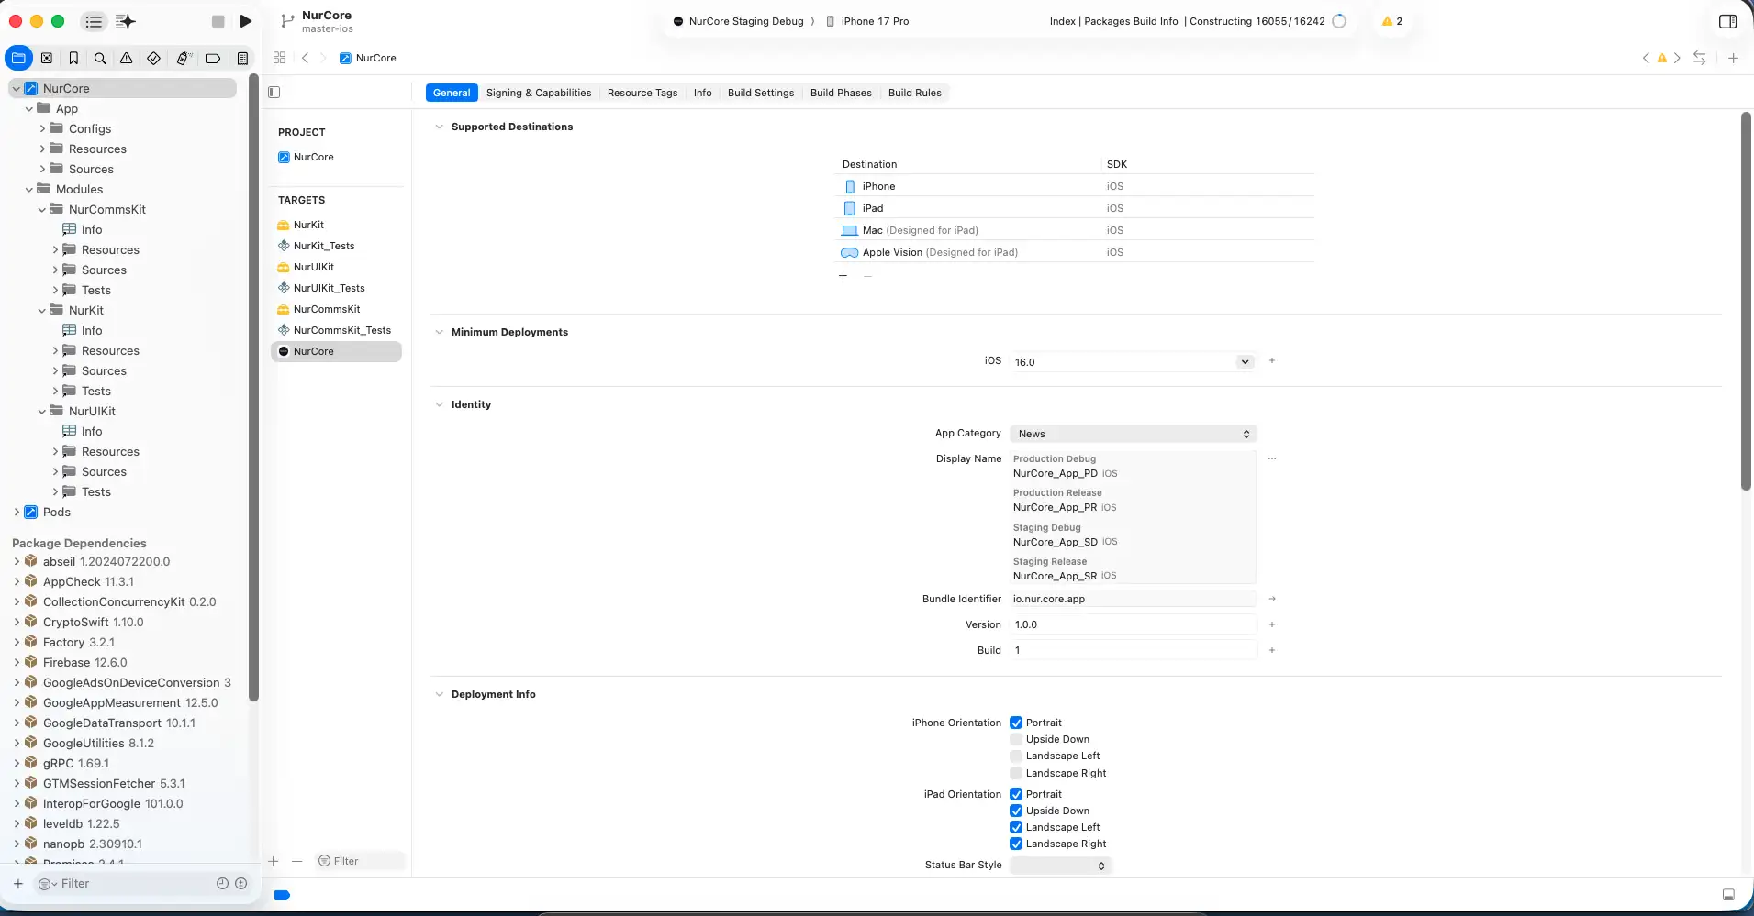Open the Issue navigator warning icon
Viewport: 1754px width, 916px height.
point(127,58)
